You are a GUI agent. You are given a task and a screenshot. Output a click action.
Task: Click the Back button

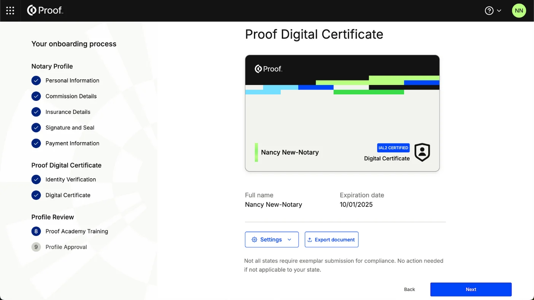point(409,289)
